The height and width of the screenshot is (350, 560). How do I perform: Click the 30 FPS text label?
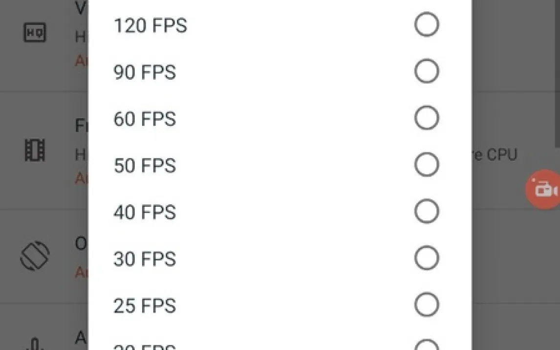[x=144, y=259]
